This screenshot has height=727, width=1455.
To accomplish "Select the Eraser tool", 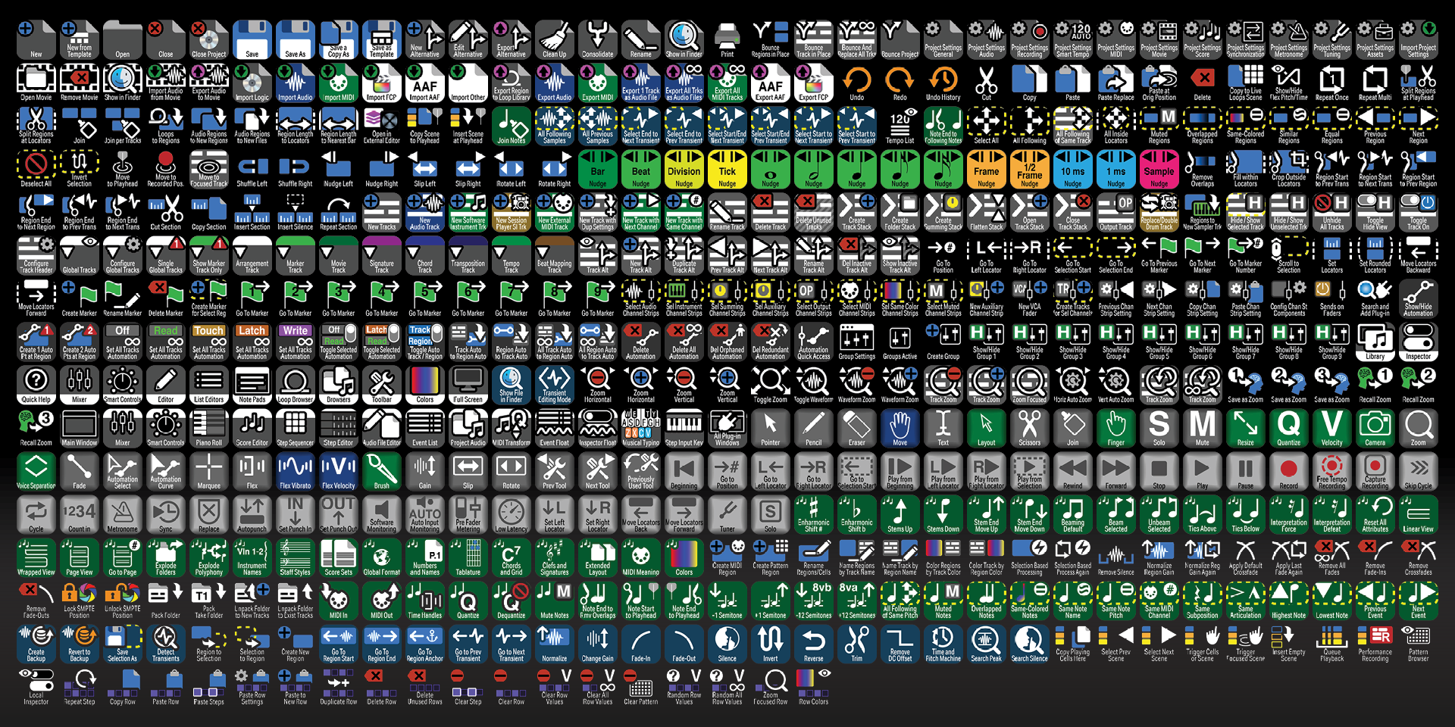I will [856, 428].
